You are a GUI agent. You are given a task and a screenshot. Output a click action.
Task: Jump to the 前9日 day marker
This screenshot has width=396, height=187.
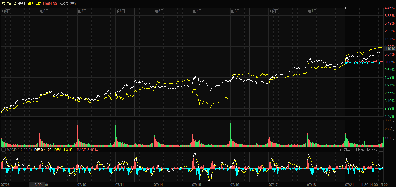pos(6,11)
